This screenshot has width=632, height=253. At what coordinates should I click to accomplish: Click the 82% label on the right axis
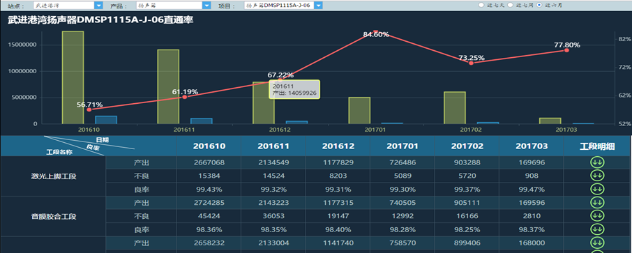tap(624, 39)
